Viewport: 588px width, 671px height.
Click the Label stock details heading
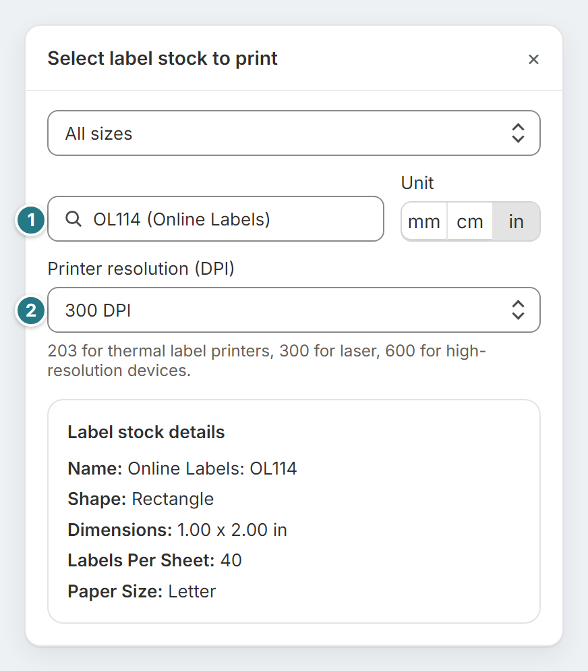point(146,432)
